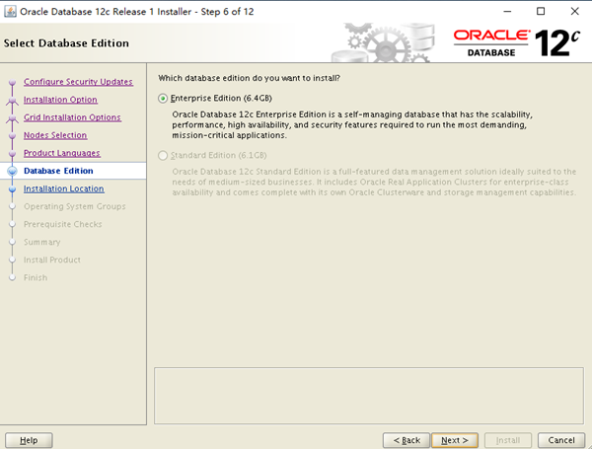Viewport: 592px width, 449px height.
Task: Minimize the installer window
Action: (x=507, y=11)
